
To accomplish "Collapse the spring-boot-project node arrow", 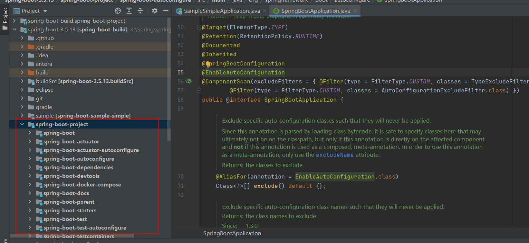I will click(x=22, y=124).
